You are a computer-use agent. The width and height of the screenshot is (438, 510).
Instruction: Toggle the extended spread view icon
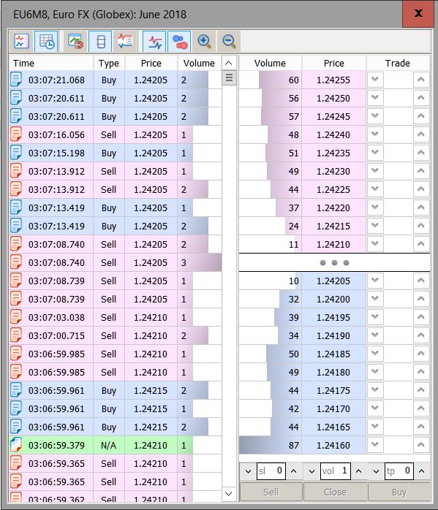100,42
